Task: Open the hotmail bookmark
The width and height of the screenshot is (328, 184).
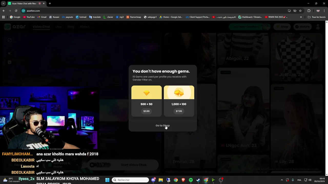Action: tap(81, 17)
